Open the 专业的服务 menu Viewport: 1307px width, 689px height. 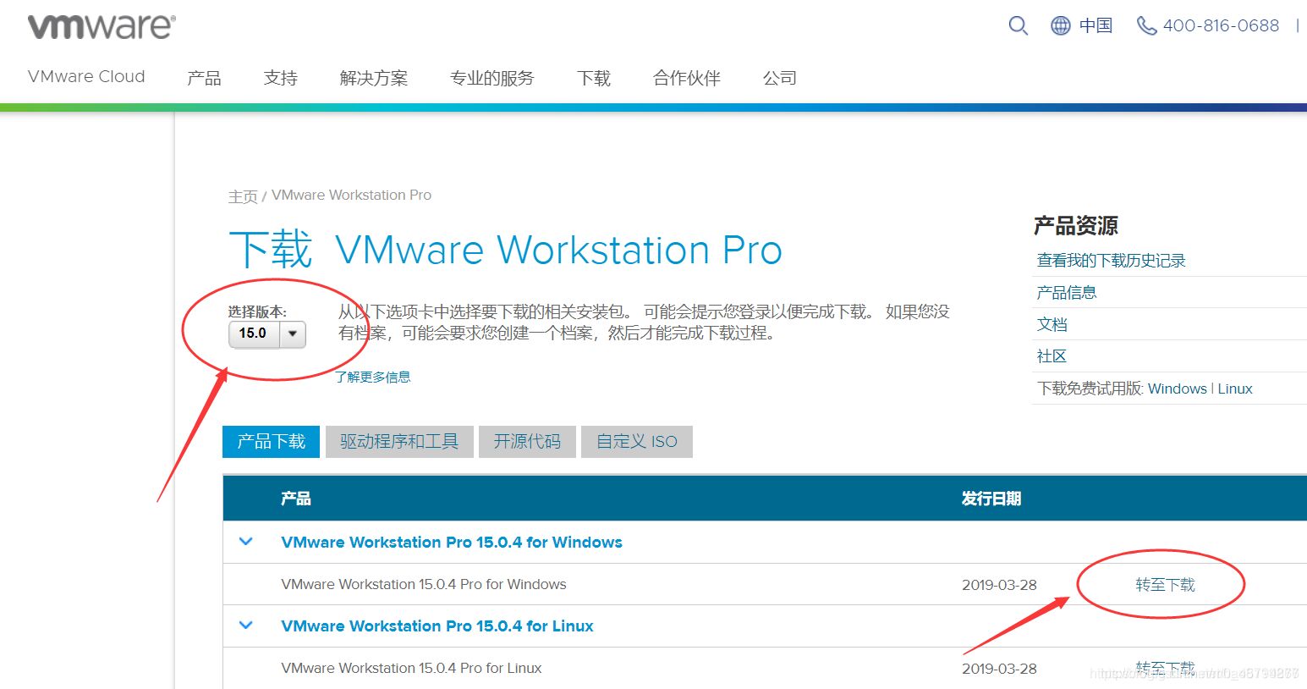click(491, 78)
